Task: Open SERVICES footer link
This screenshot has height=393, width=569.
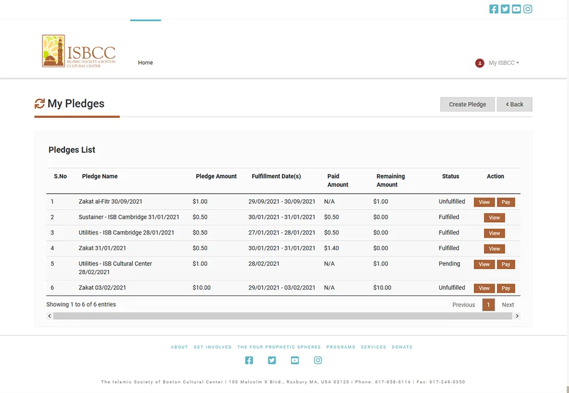Action: [374, 347]
